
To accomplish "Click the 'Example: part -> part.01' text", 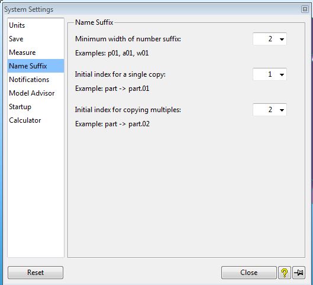I will coord(112,89).
